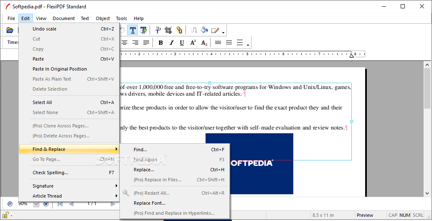Select the Crop tool icon
432x221 pixels.
tap(168, 30)
